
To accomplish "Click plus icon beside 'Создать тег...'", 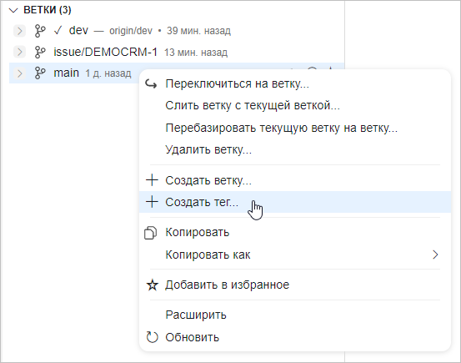I will (x=152, y=202).
